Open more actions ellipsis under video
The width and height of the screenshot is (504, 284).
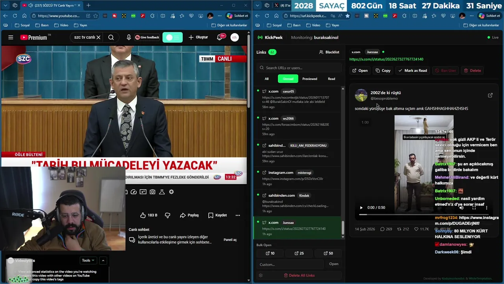238,215
